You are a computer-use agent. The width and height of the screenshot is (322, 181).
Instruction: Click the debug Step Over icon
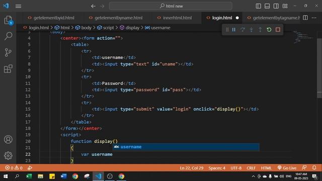pos(243,30)
